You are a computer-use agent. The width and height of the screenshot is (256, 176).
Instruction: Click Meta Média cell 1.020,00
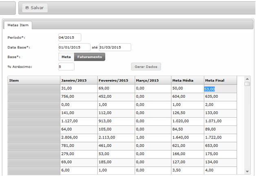(x=188, y=121)
